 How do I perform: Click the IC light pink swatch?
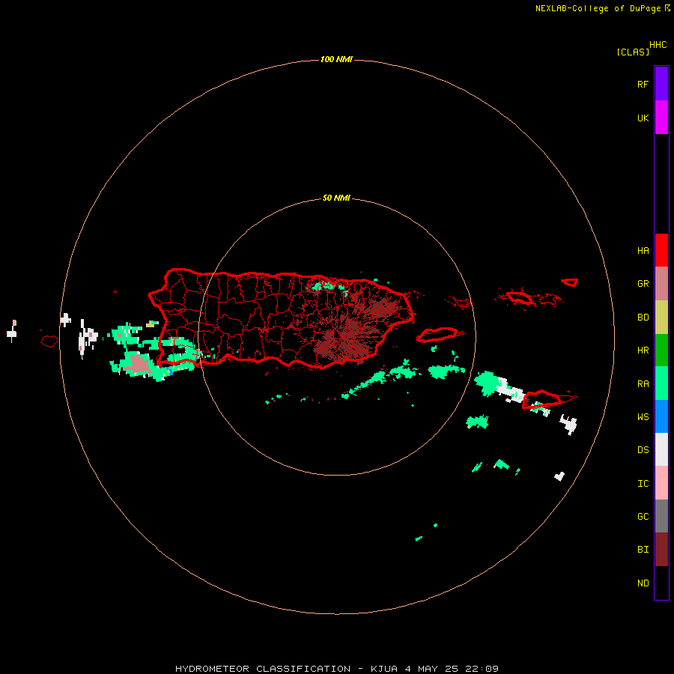pyautogui.click(x=661, y=483)
